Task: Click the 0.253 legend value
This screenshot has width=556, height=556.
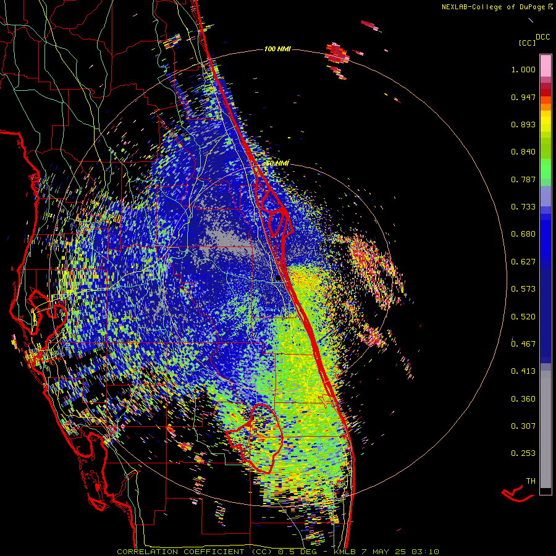Action: pos(523,453)
